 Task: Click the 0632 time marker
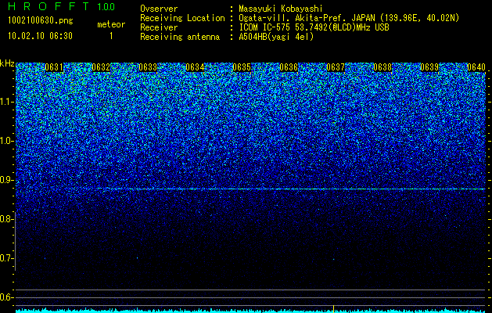[101, 67]
